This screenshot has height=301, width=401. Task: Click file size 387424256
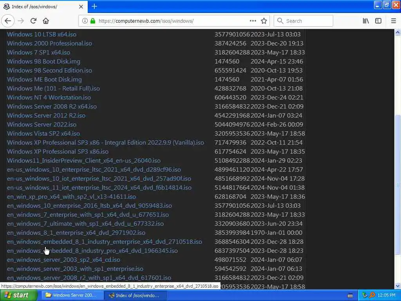tap(230, 43)
